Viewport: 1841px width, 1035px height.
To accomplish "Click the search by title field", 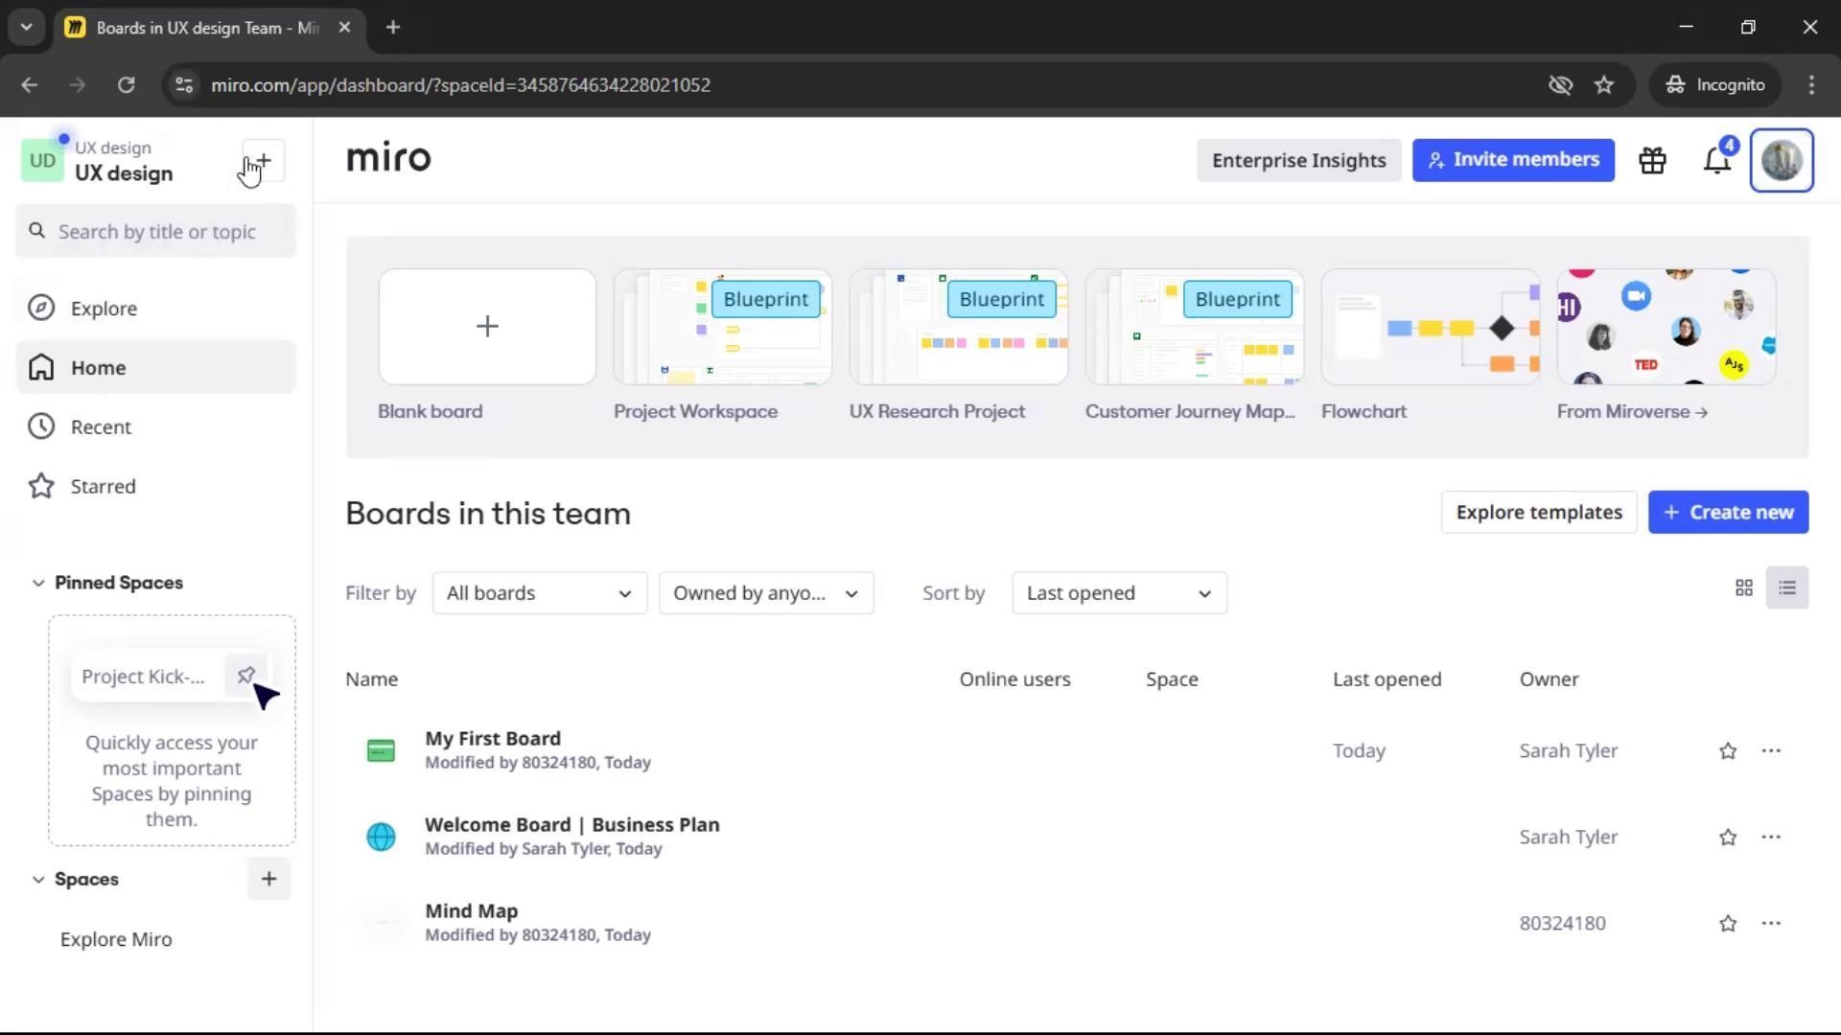I will coord(157,232).
